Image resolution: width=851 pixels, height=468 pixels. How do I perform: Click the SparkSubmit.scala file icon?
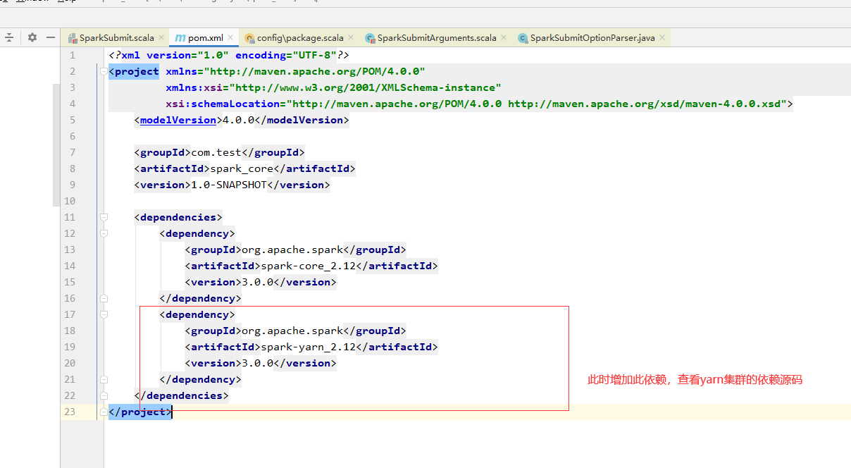pyautogui.click(x=72, y=38)
